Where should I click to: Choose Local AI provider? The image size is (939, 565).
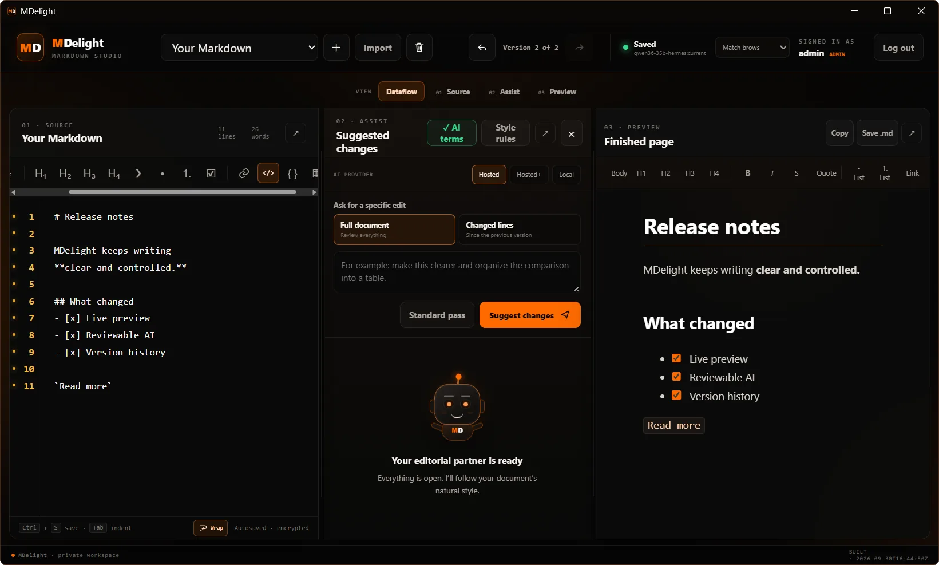(x=566, y=175)
